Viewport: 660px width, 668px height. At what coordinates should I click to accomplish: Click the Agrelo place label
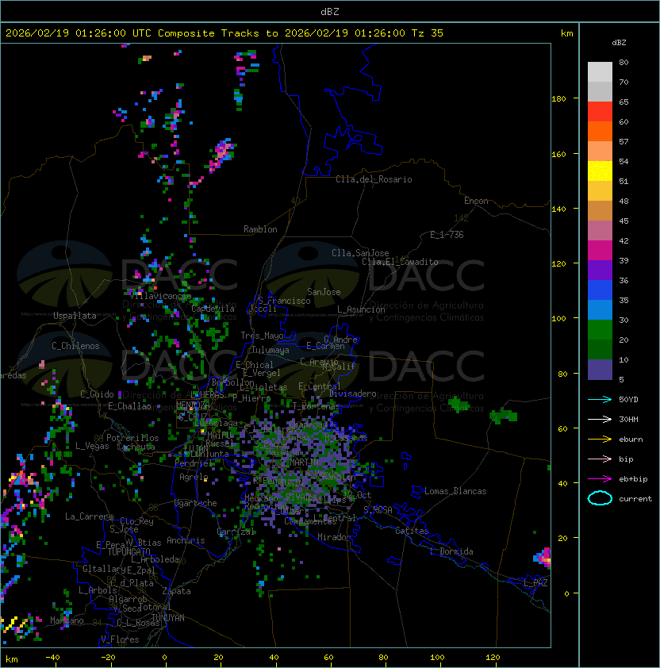(x=194, y=477)
